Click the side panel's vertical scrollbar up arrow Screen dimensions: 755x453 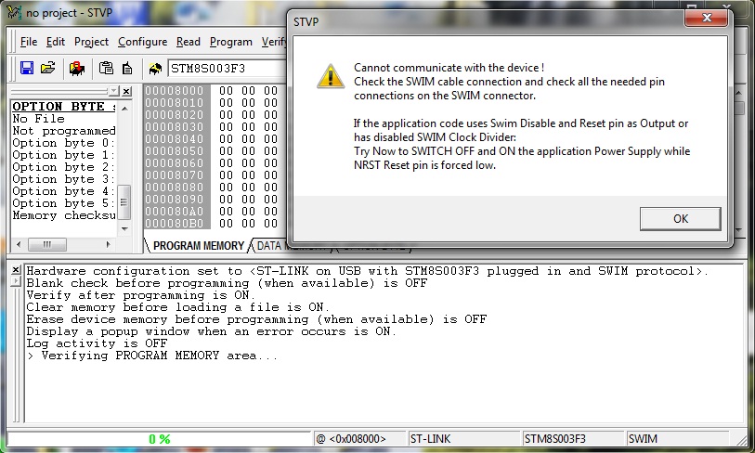click(x=124, y=109)
